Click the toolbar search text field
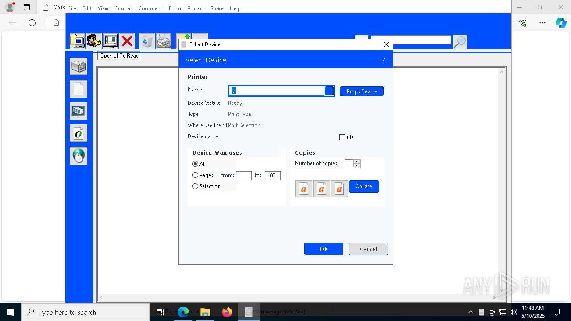Image resolution: width=571 pixels, height=321 pixels. tap(410, 40)
